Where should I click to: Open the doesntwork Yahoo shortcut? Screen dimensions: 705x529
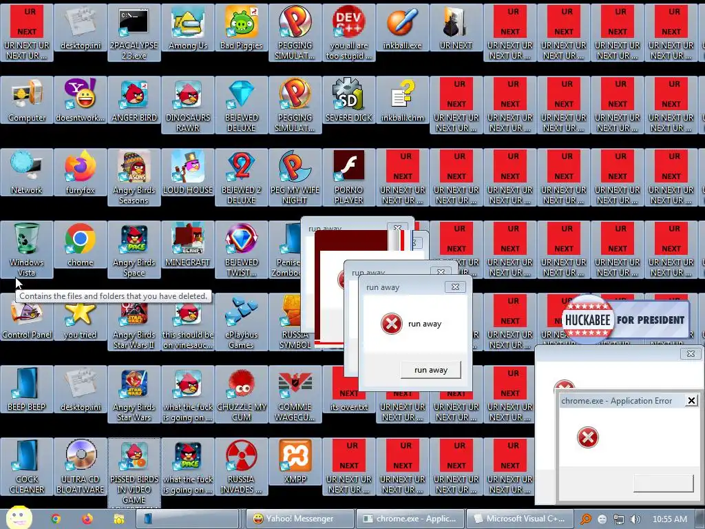(x=81, y=101)
